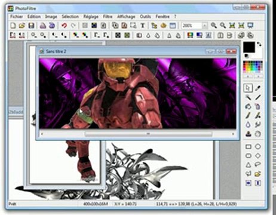Select the Advanced brush tool
The height and width of the screenshot is (215, 276).
258,115
